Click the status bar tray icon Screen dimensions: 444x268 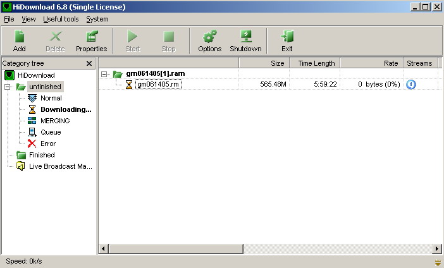[438, 262]
